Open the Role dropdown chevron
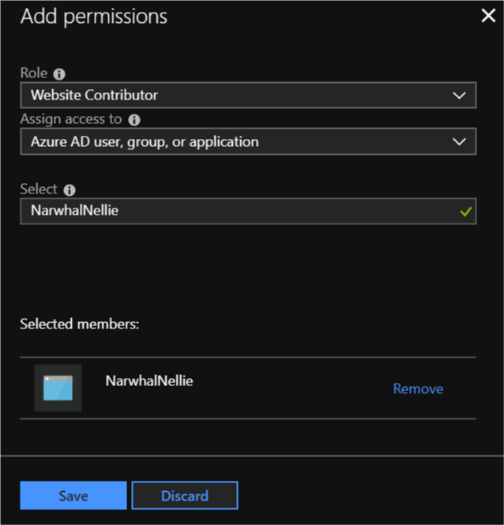The image size is (504, 525). pyautogui.click(x=459, y=96)
